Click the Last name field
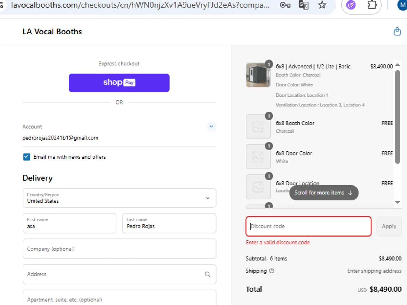Screen dimensions: 407x305 (169, 223)
